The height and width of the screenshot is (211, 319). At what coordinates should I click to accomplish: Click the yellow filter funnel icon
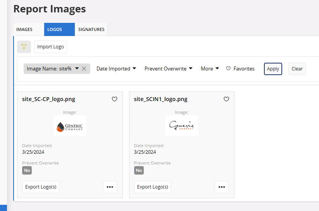pos(24,47)
